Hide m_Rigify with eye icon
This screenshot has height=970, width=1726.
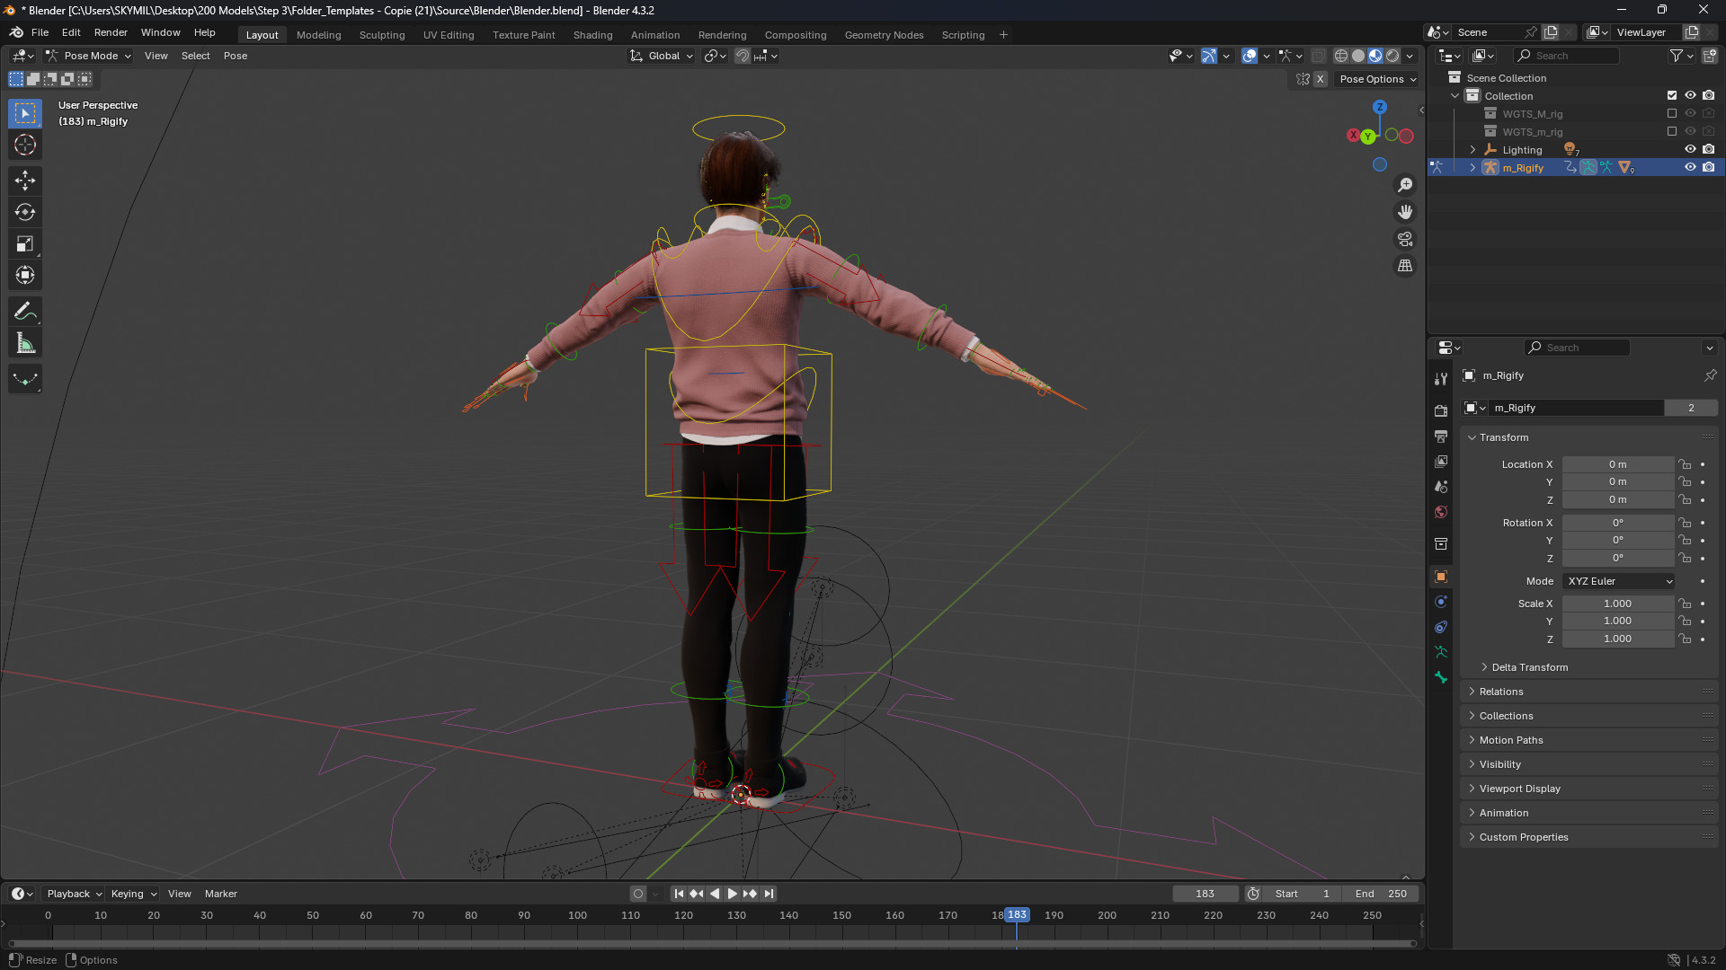coord(1690,168)
